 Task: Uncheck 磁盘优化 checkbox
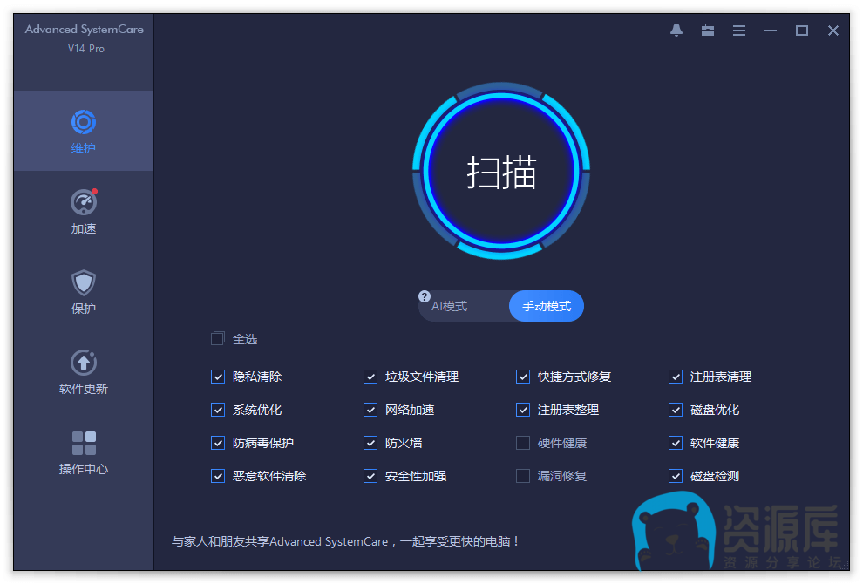(676, 410)
